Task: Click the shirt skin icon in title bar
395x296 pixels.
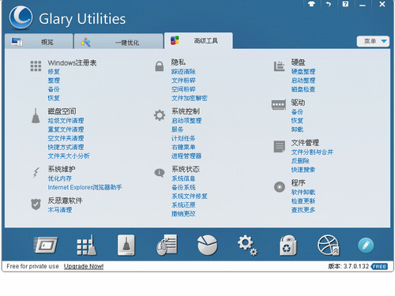Action: tap(311, 4)
